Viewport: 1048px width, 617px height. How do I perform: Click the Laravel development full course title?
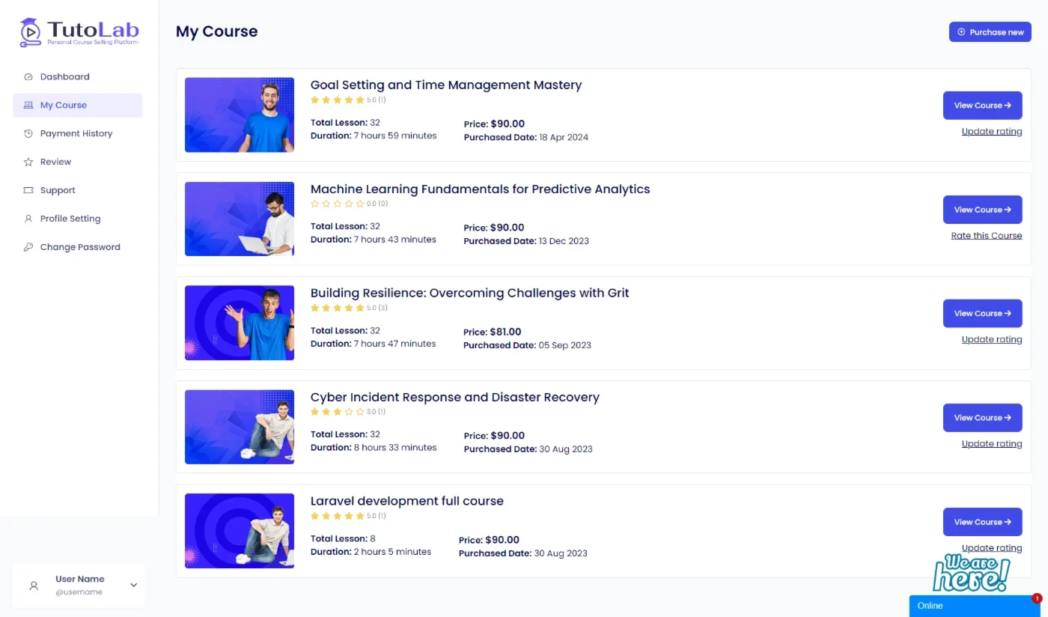406,501
